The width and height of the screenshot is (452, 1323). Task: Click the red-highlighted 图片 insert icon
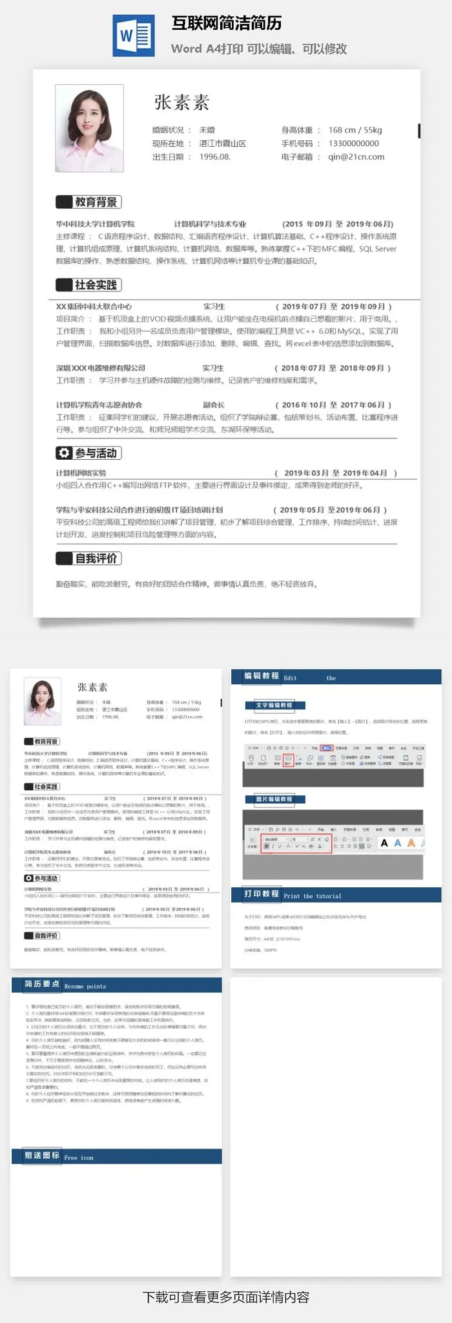(289, 759)
